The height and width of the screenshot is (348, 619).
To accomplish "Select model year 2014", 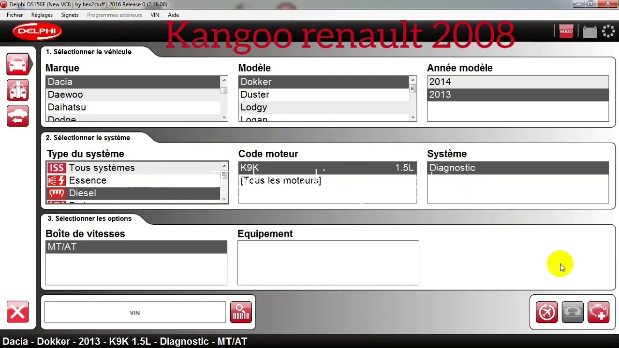I will (x=518, y=82).
